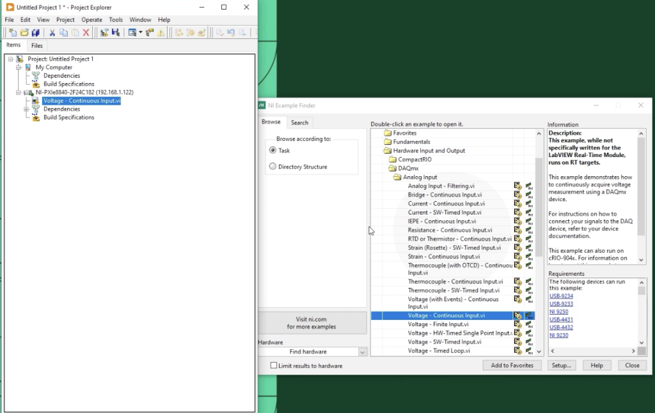The width and height of the screenshot is (655, 413).
Task: Select Strain - Continuous Input.vi example
Action: coord(444,257)
